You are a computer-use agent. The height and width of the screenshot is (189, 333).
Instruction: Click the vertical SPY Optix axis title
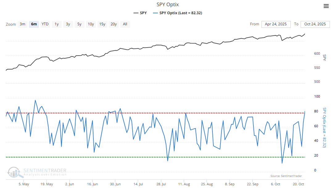click(x=324, y=128)
